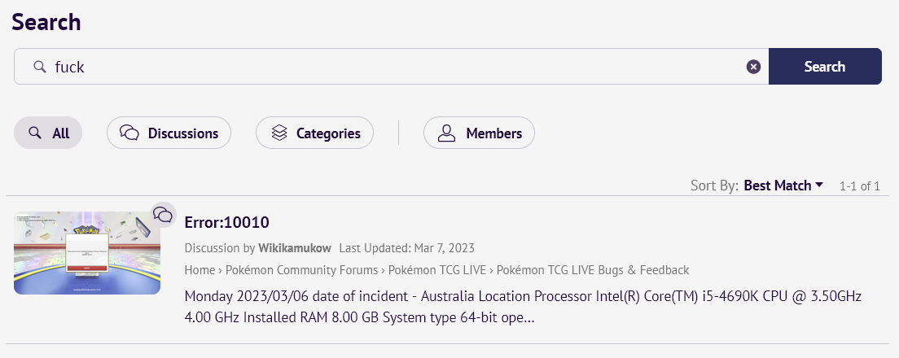Image resolution: width=899 pixels, height=358 pixels.
Task: View the Wikikamukow author profile
Action: (295, 247)
